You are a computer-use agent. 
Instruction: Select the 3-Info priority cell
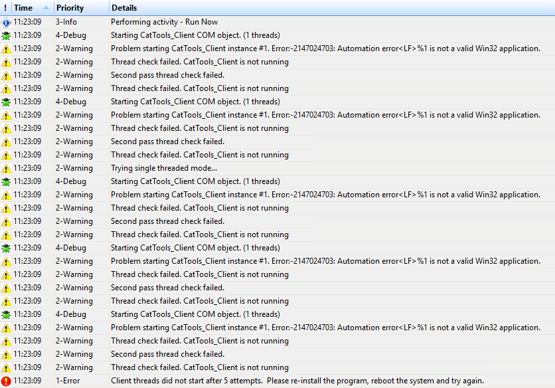66,22
